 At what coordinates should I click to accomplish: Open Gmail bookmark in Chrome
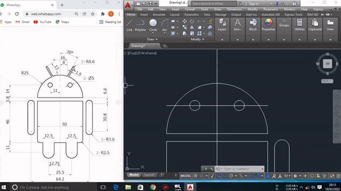[22, 22]
